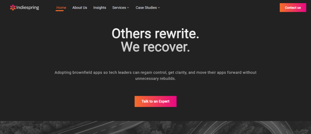Click the brownfield apps tagline paragraph
This screenshot has height=134, width=311.
click(155, 75)
